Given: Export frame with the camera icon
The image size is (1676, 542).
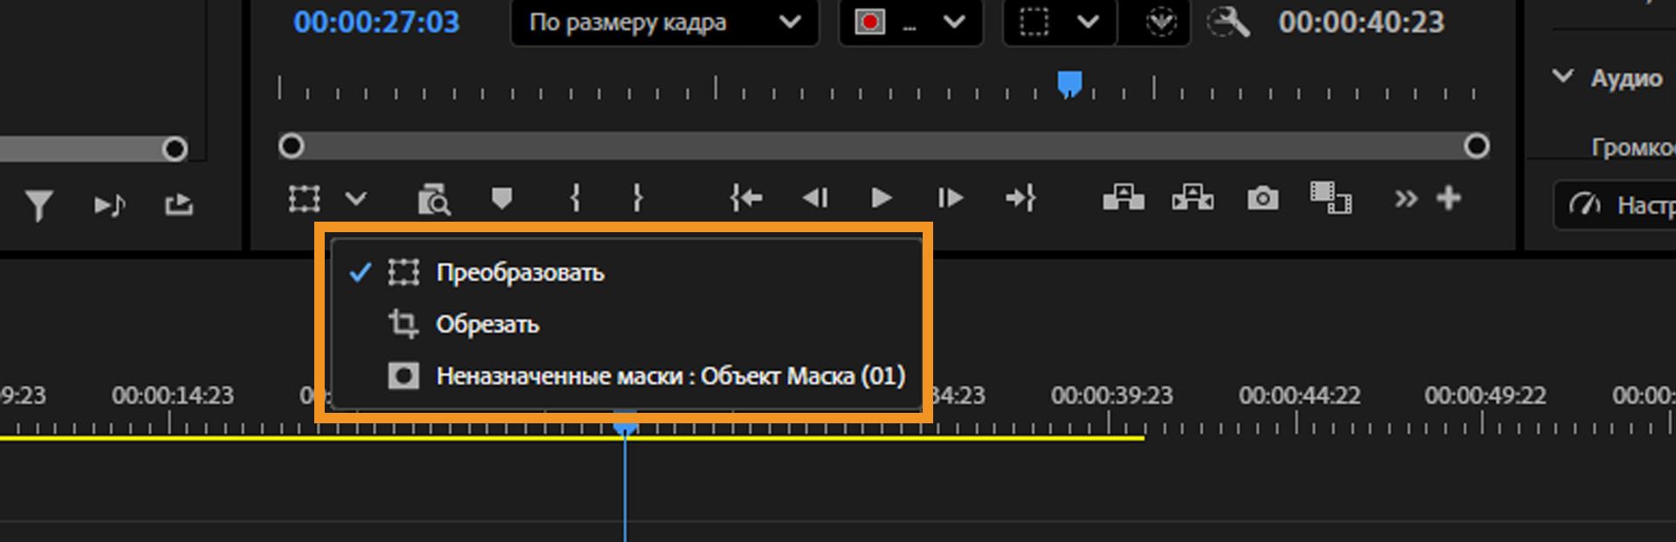Looking at the screenshot, I should click(1262, 199).
